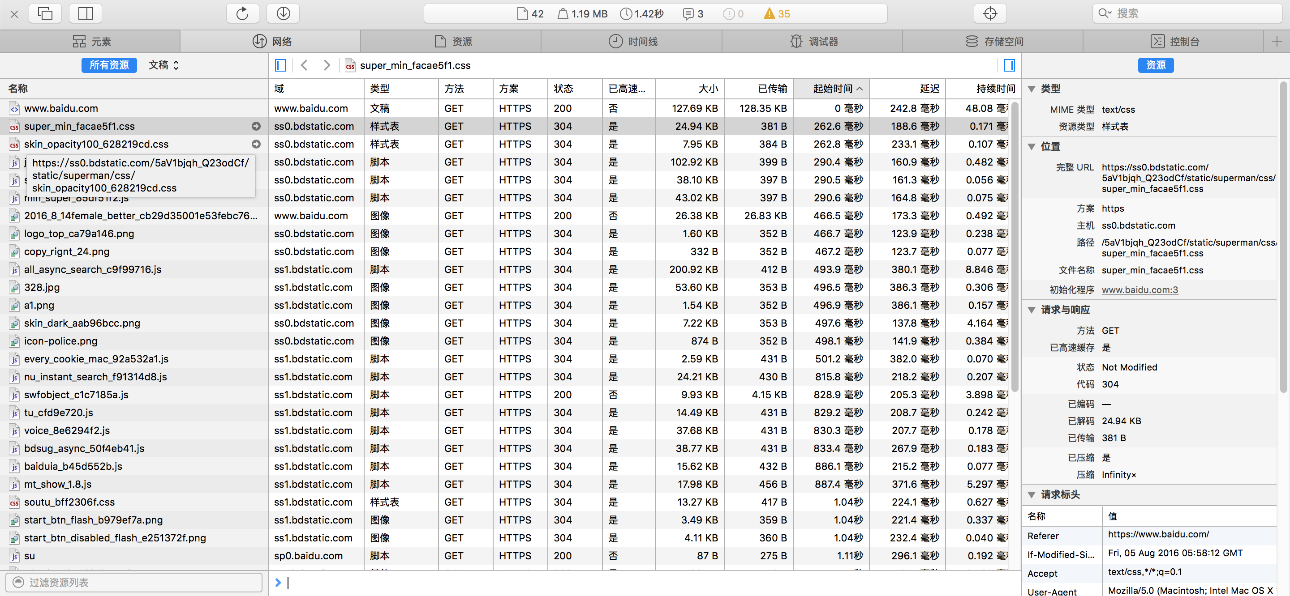
Task: Click the 名称 column header
Action: [134, 89]
